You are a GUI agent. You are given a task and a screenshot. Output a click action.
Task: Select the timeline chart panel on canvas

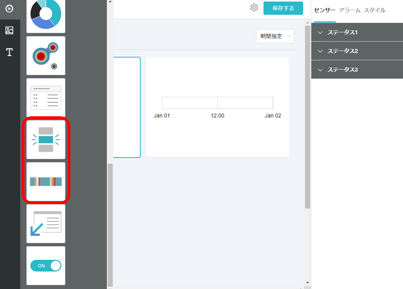click(218, 107)
